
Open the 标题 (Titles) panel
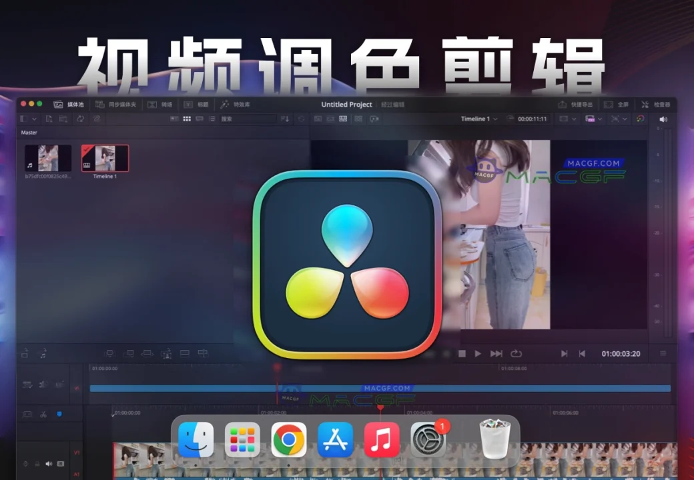coord(198,104)
